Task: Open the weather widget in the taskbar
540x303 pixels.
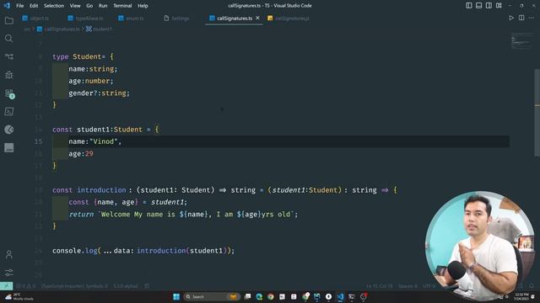Action: (x=19, y=297)
